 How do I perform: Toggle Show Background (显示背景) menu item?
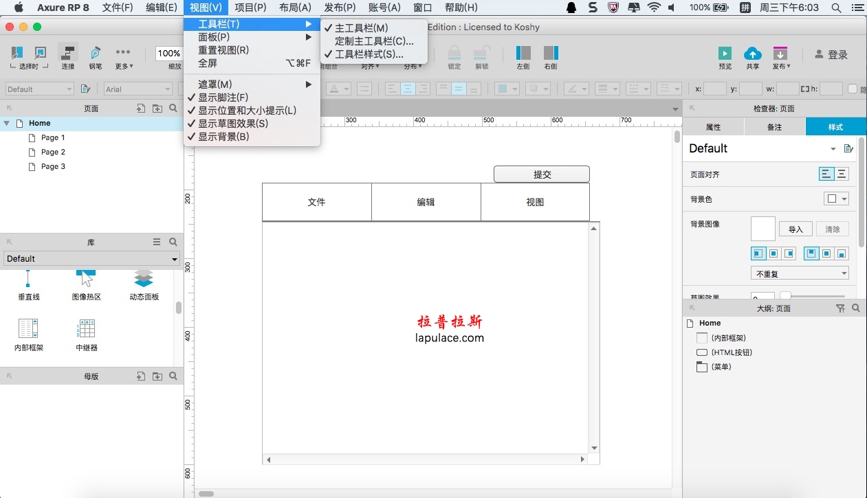(x=223, y=137)
